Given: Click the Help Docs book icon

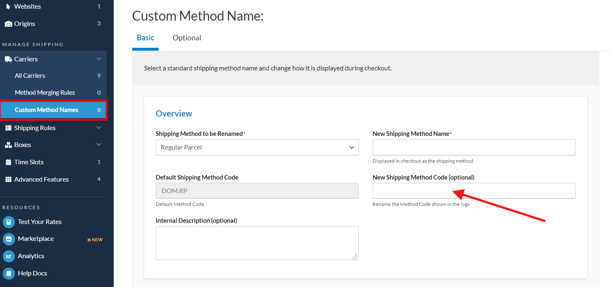Looking at the screenshot, I should pyautogui.click(x=9, y=273).
